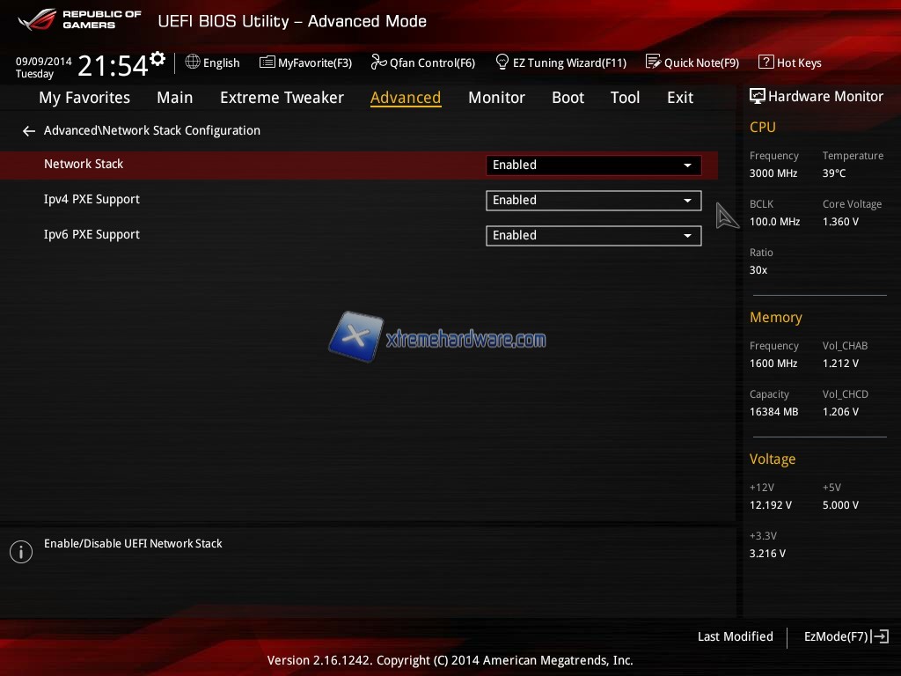This screenshot has width=901, height=676.
Task: Click the back arrow to Advanced menu
Action: click(x=29, y=131)
